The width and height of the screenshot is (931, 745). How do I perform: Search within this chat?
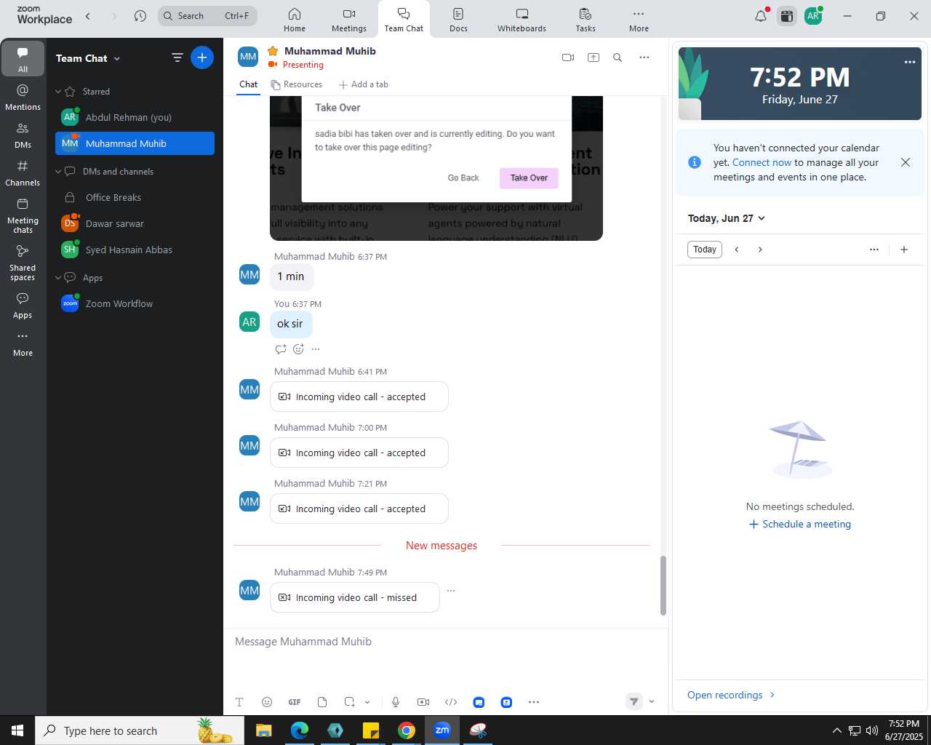(x=618, y=57)
